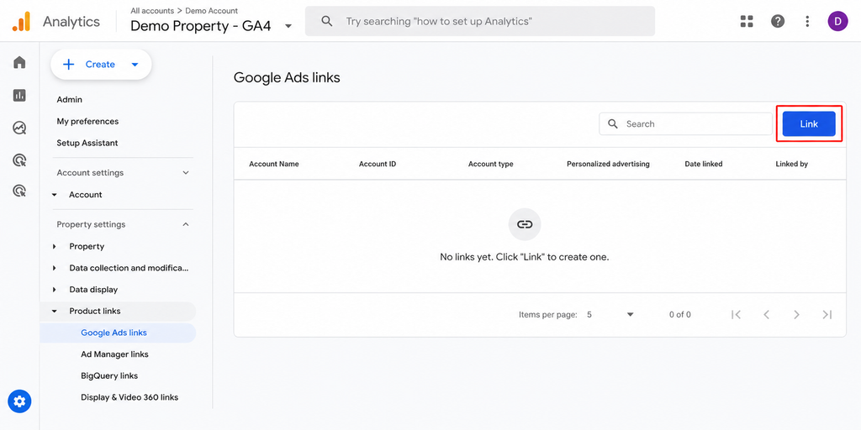This screenshot has height=430, width=861.
Task: Click the Personalized advertising column header
Action: (608, 164)
